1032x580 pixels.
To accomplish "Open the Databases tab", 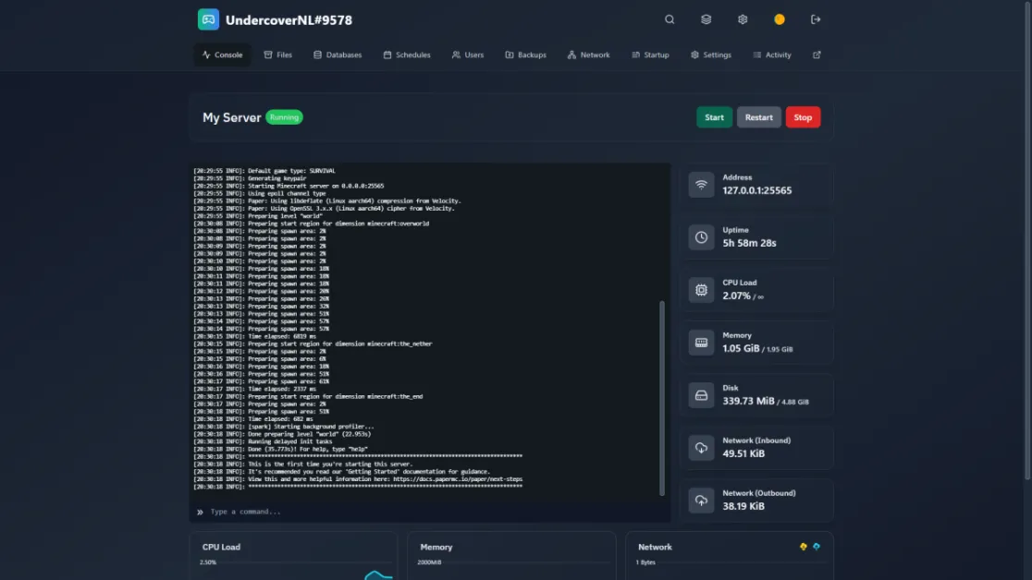I will (338, 54).
